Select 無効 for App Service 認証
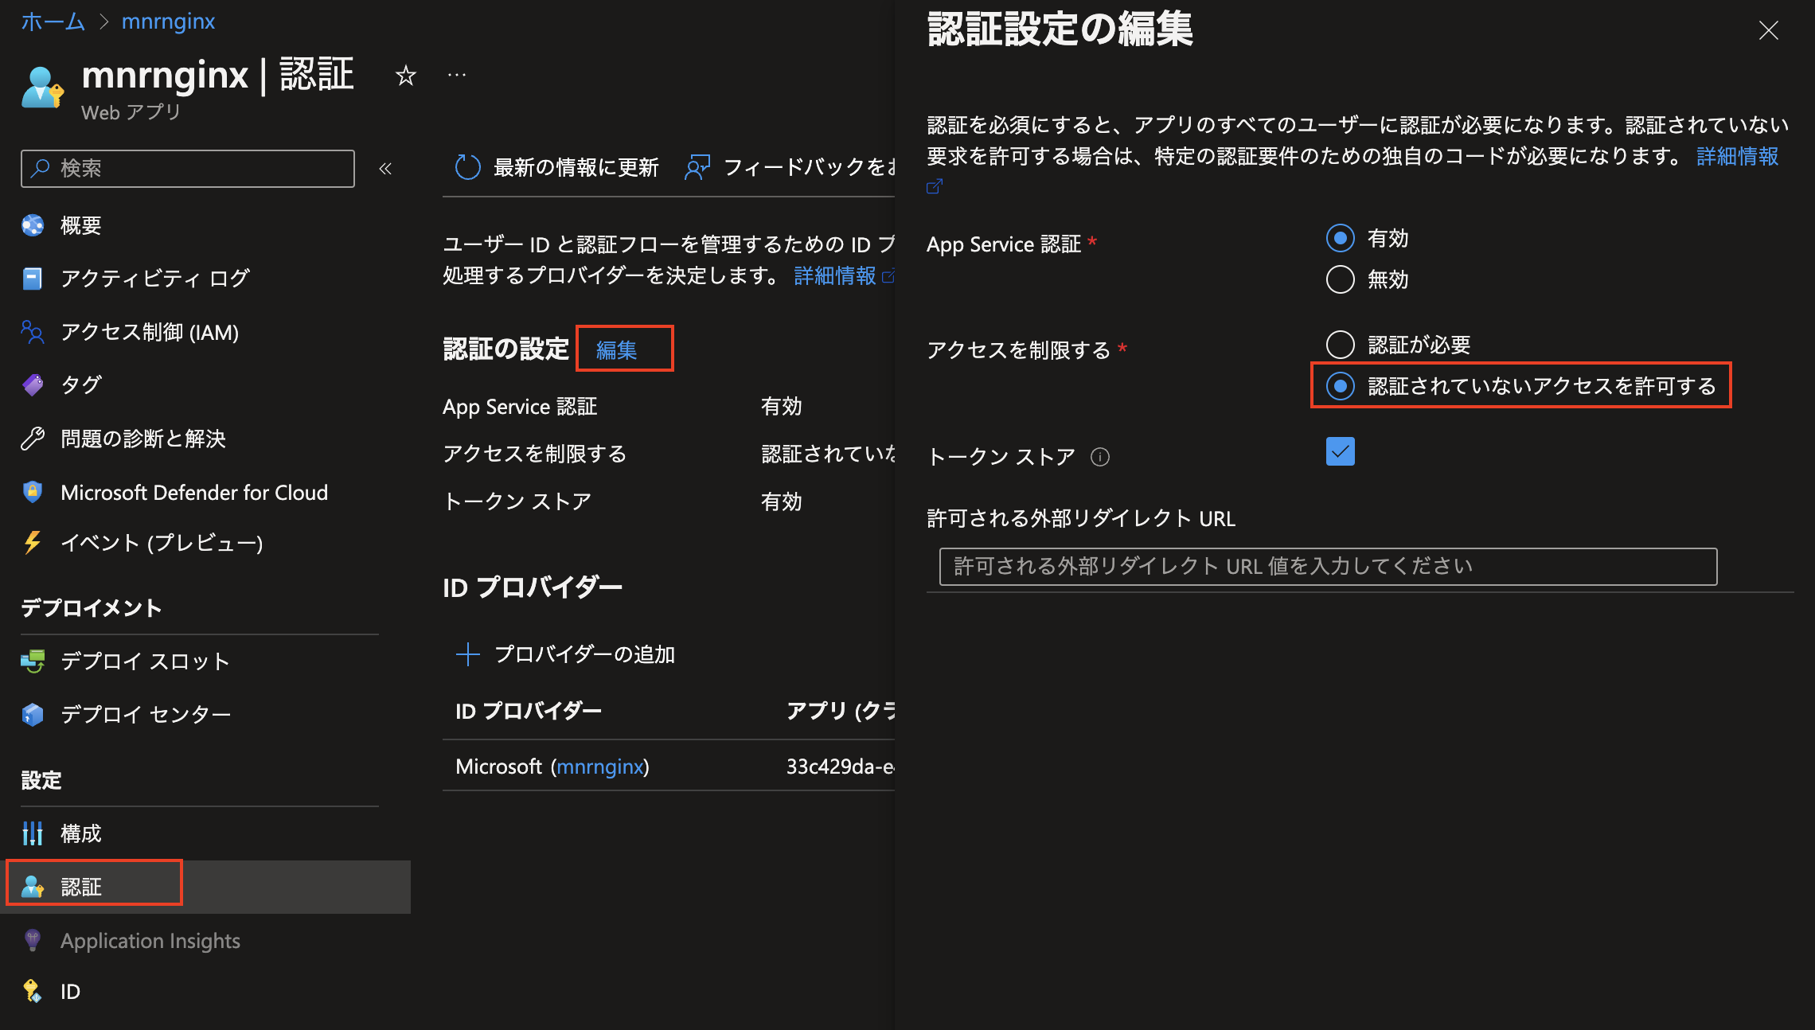Screen dimensions: 1815x1030 1340,279
